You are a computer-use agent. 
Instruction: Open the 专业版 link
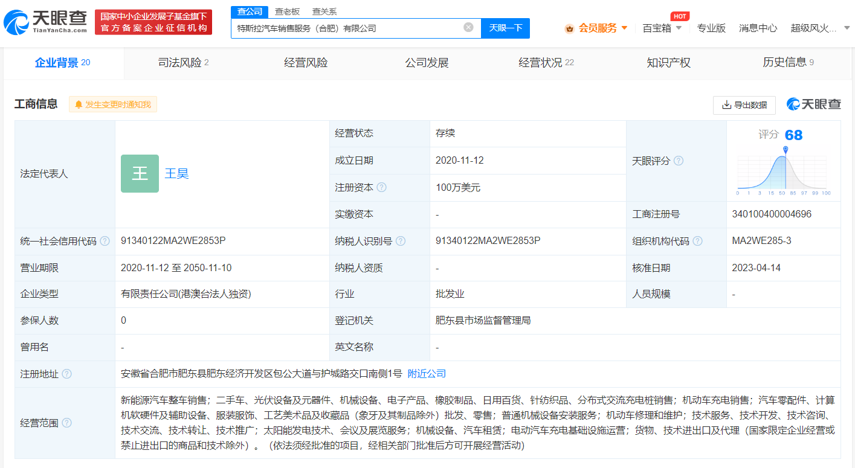point(711,28)
